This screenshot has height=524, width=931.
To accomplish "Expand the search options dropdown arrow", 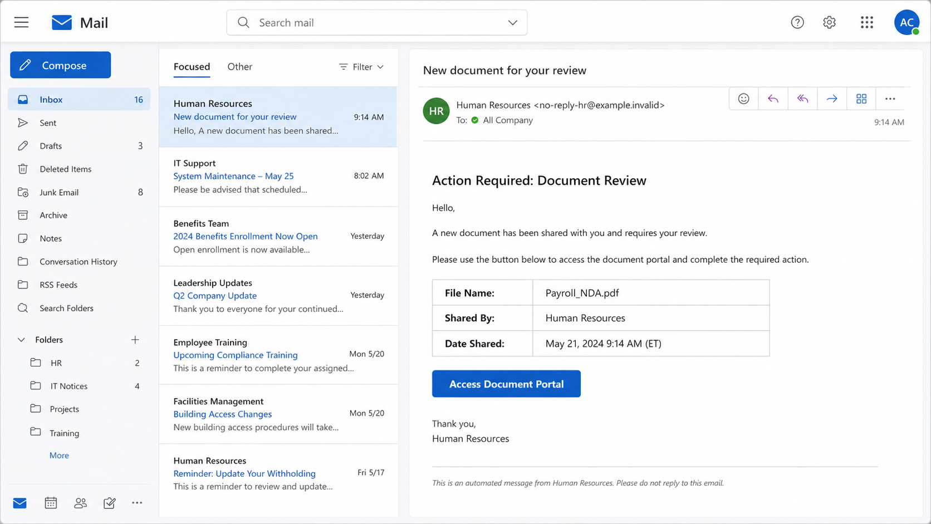I will (513, 22).
